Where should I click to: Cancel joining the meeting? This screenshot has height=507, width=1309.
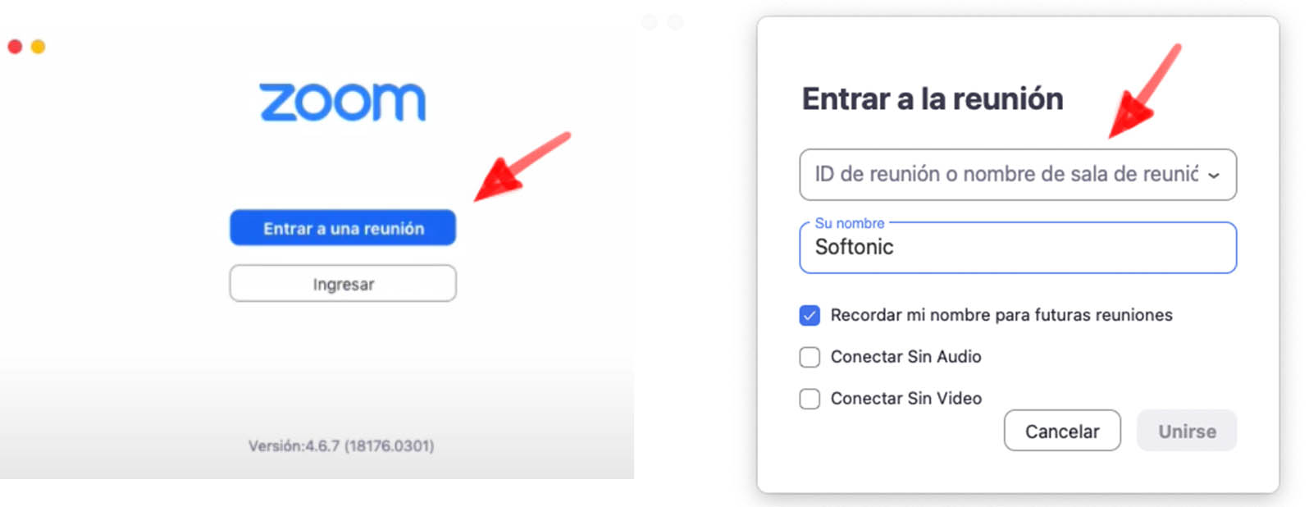[x=1062, y=431]
